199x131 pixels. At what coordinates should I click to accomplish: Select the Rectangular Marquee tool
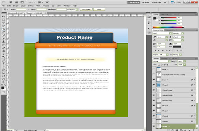tap(3, 20)
